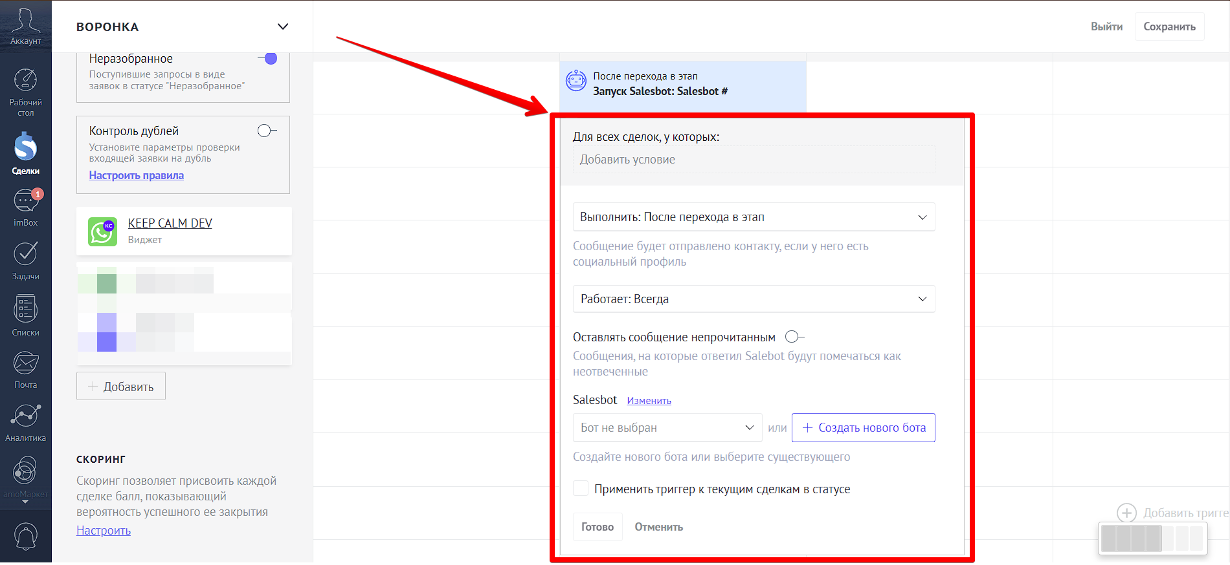Click the KEEP CALM DEV WhatsApp widget icon
1230x565 pixels.
pyautogui.click(x=102, y=231)
